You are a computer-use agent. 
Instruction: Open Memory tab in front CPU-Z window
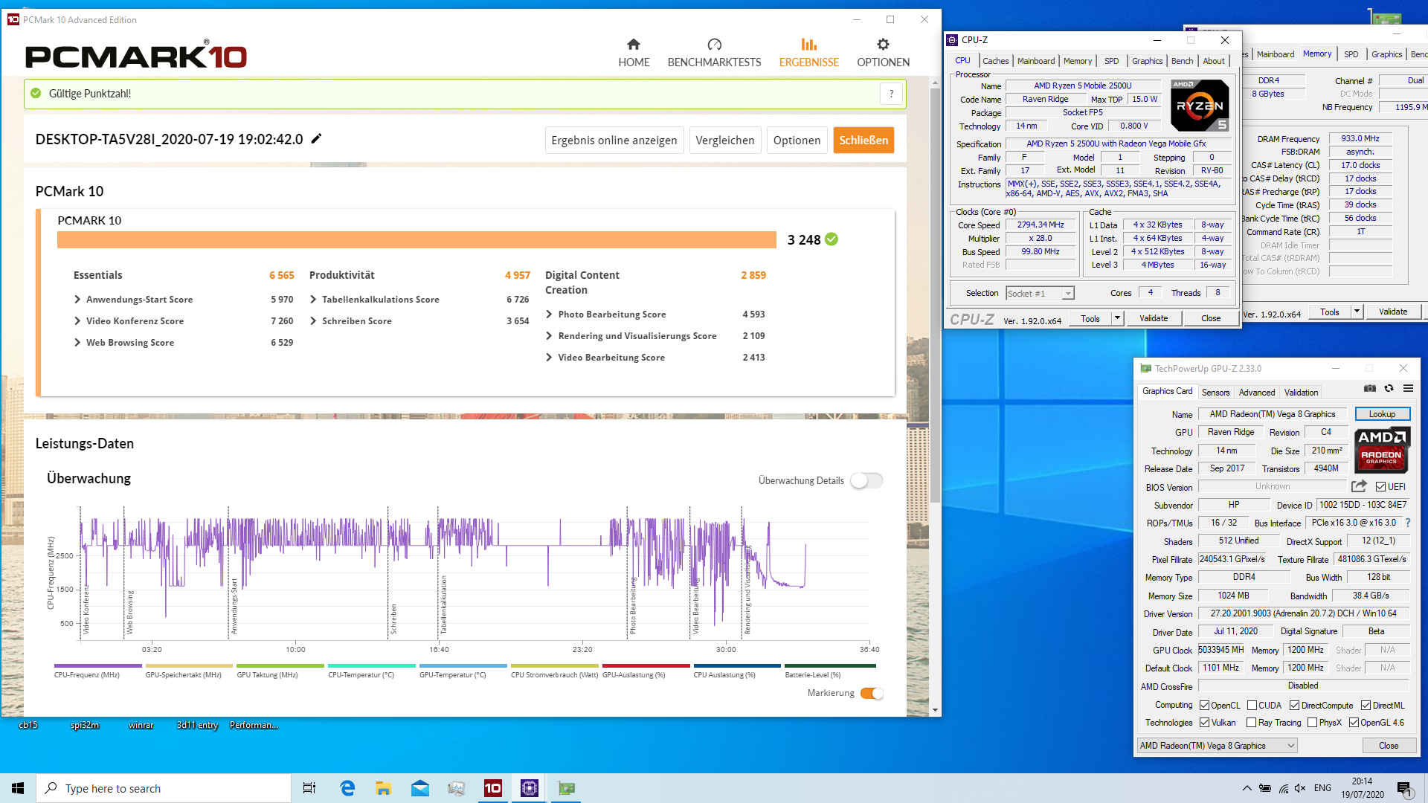[1078, 61]
